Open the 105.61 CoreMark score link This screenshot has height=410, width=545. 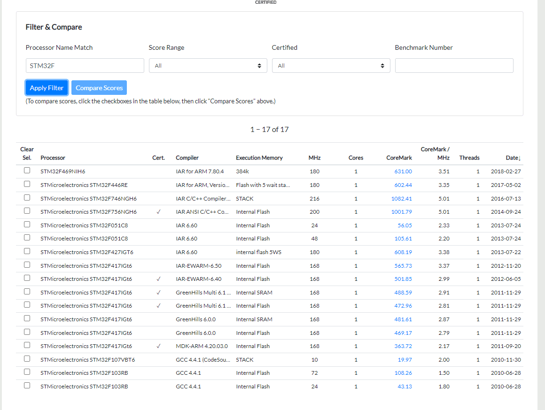tap(403, 239)
